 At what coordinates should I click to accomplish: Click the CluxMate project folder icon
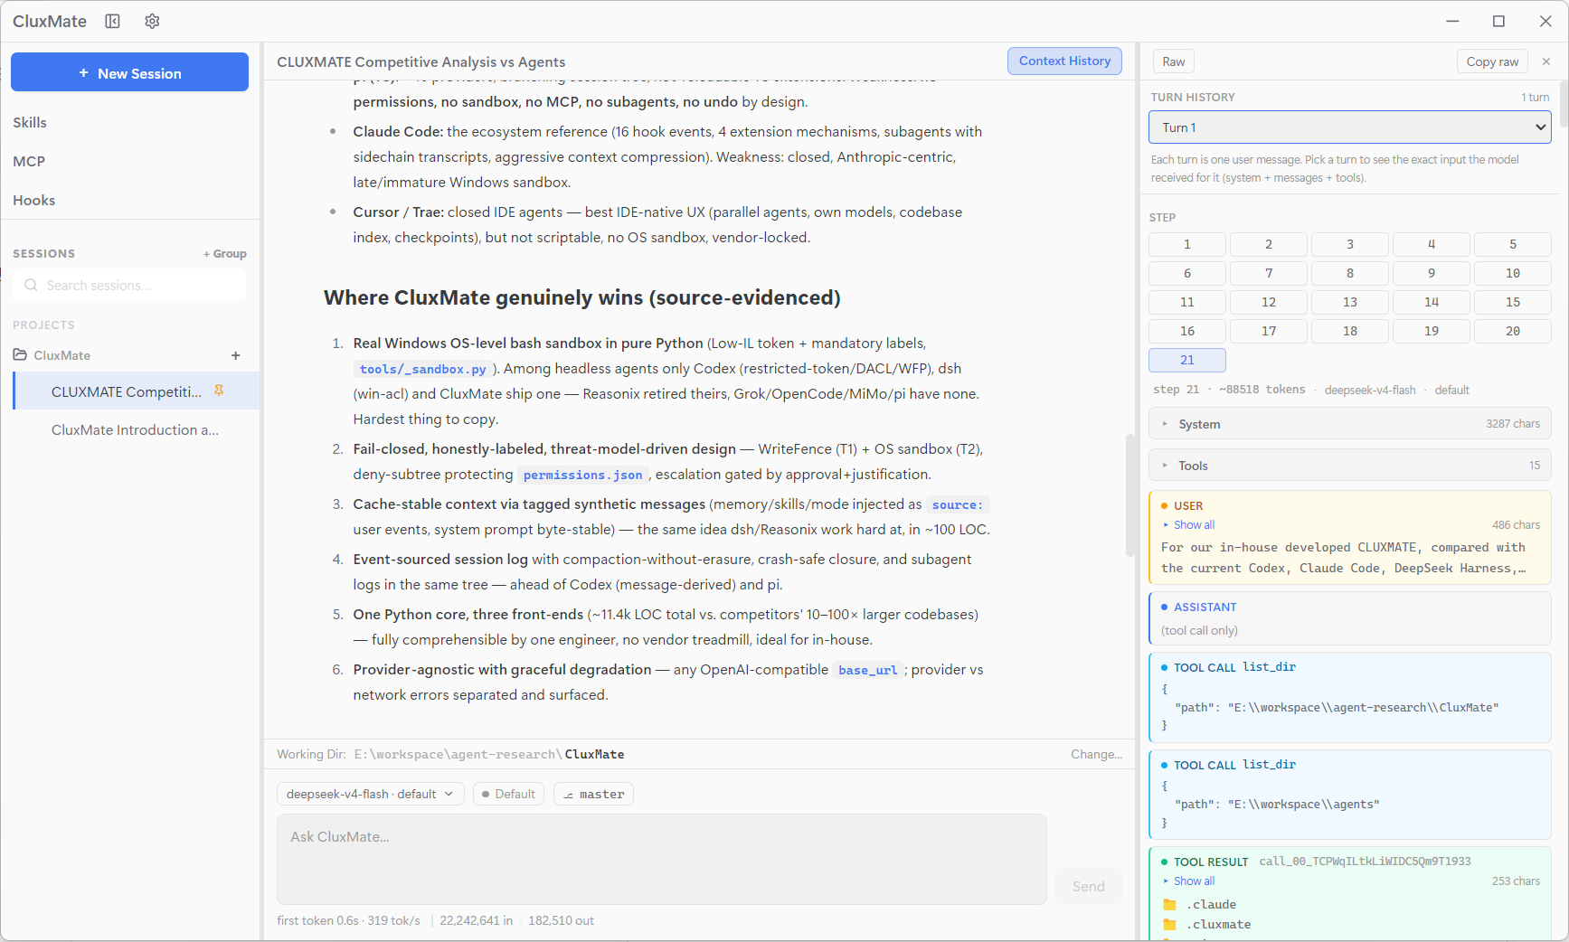pos(20,354)
